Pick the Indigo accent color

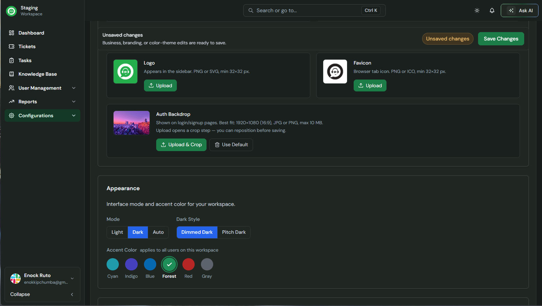coord(131,264)
